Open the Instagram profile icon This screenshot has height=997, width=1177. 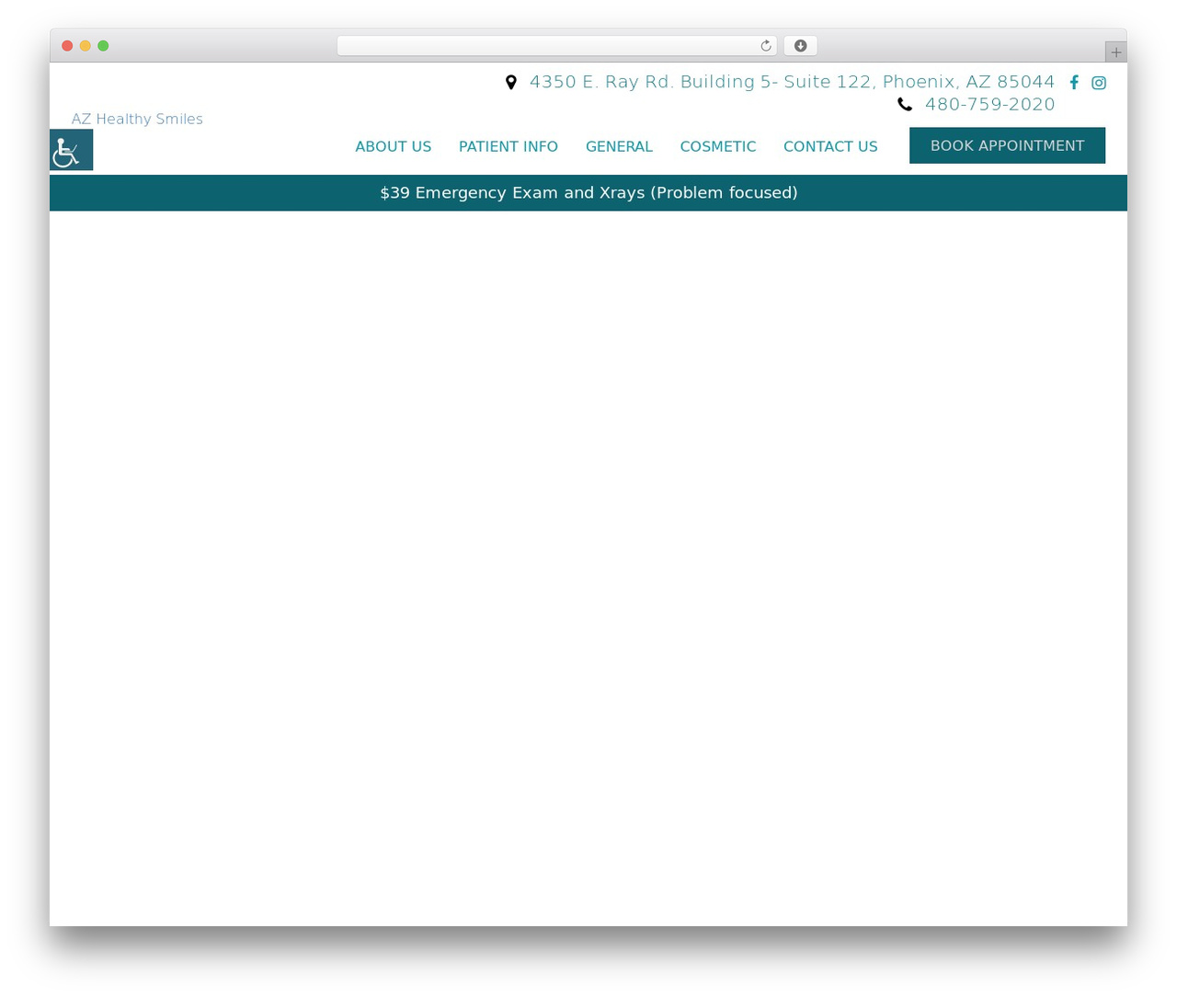1099,83
